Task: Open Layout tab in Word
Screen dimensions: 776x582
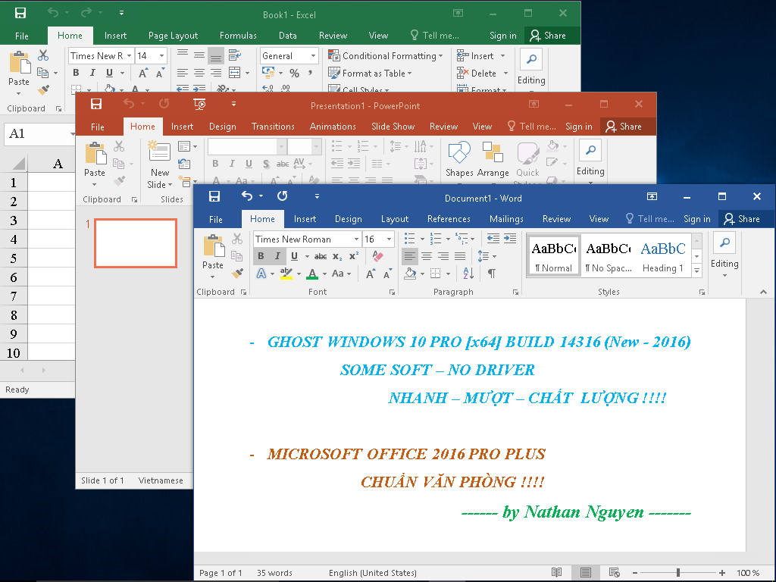Action: (x=394, y=219)
